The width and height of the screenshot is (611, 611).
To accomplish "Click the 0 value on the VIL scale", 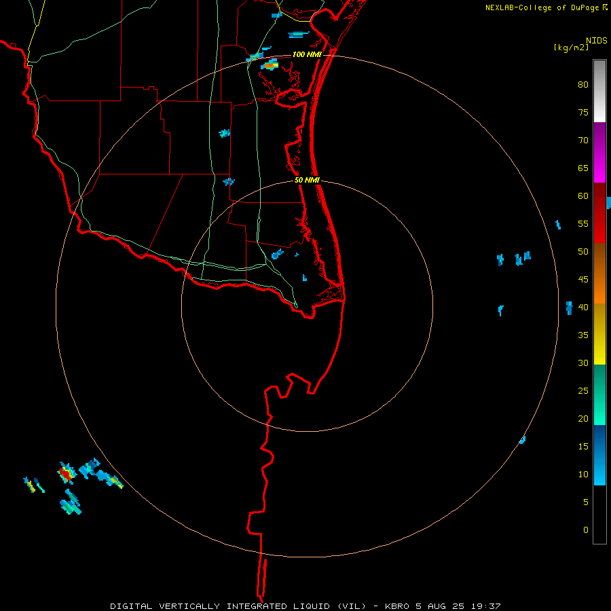I will [586, 530].
